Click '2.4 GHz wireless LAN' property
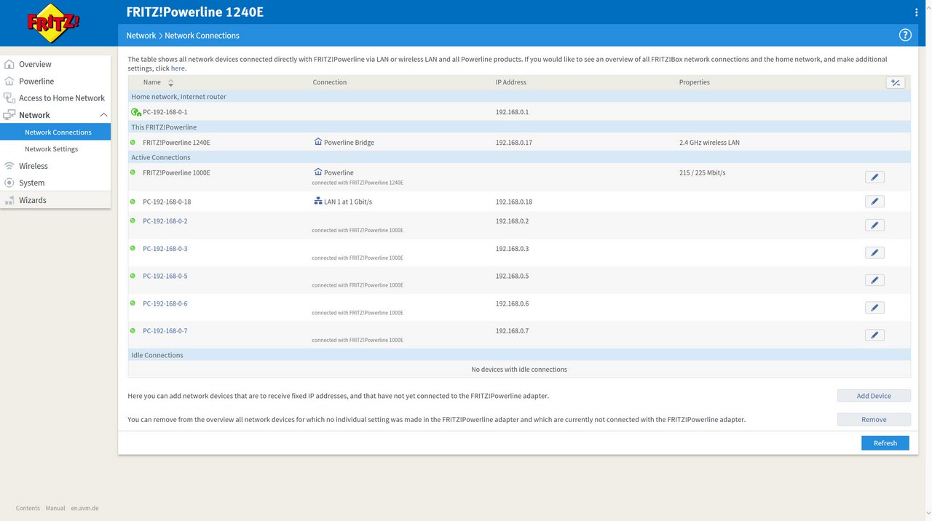Image resolution: width=932 pixels, height=521 pixels. tap(709, 143)
